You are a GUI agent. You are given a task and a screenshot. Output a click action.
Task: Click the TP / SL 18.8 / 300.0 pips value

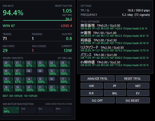pos(138,10)
